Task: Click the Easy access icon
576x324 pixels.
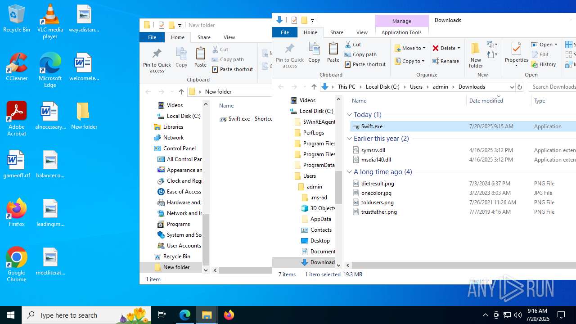Action: click(492, 54)
